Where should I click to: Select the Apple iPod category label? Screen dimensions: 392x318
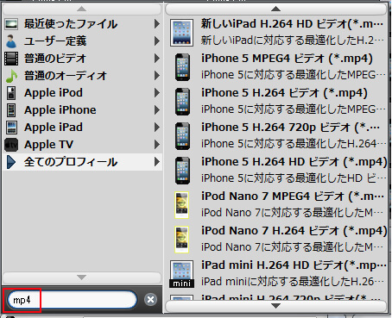pos(54,93)
